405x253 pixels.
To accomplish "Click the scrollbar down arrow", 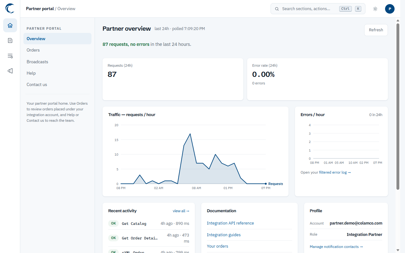I will tap(398, 250).
